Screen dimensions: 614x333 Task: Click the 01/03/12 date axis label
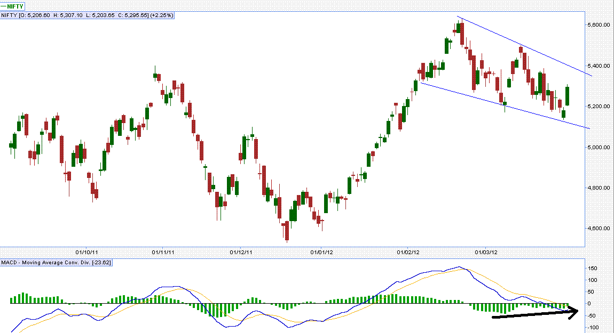[486, 252]
